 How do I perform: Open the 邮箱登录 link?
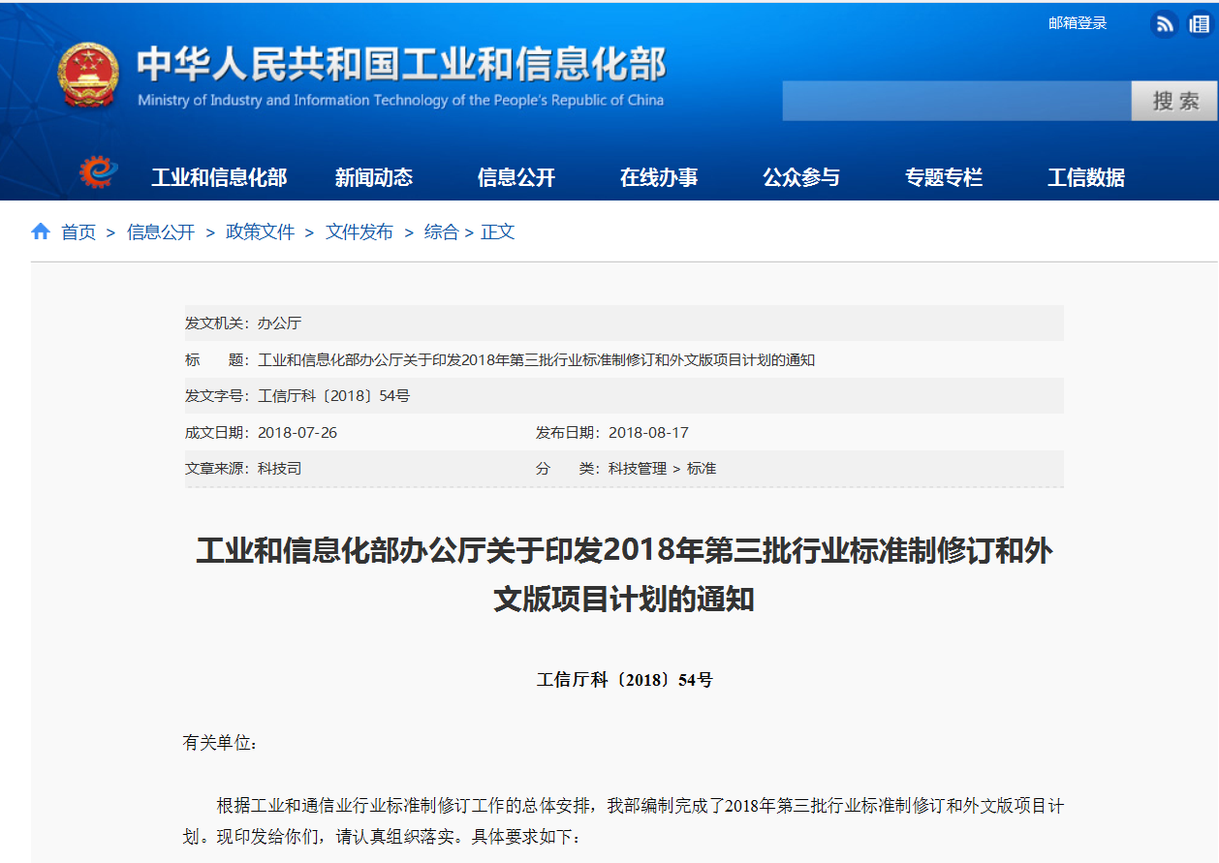[1078, 23]
